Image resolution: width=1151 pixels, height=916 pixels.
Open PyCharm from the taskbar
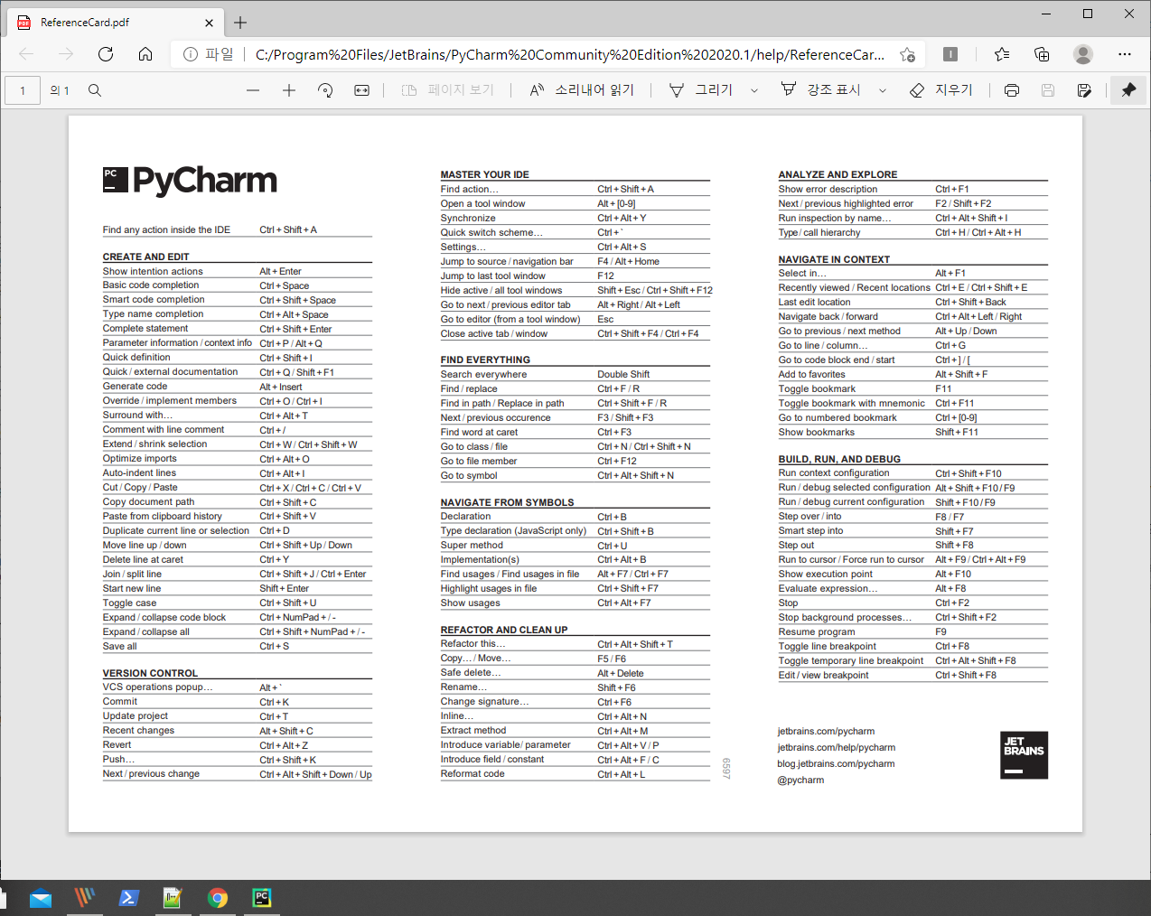[262, 897]
